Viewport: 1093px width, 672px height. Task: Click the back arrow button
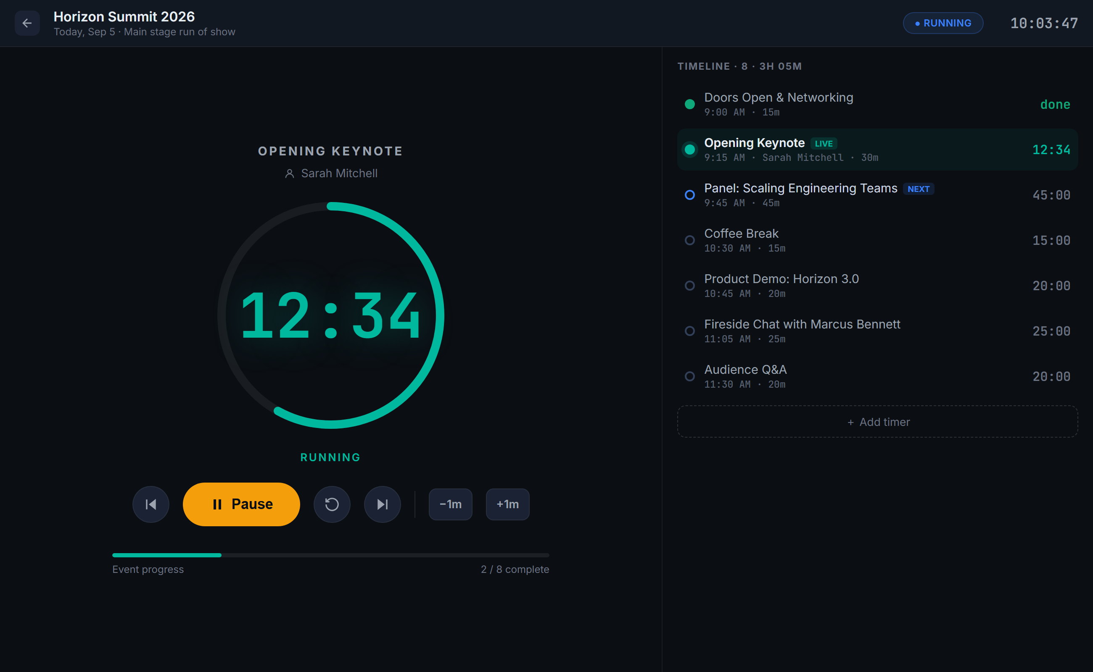coord(27,23)
